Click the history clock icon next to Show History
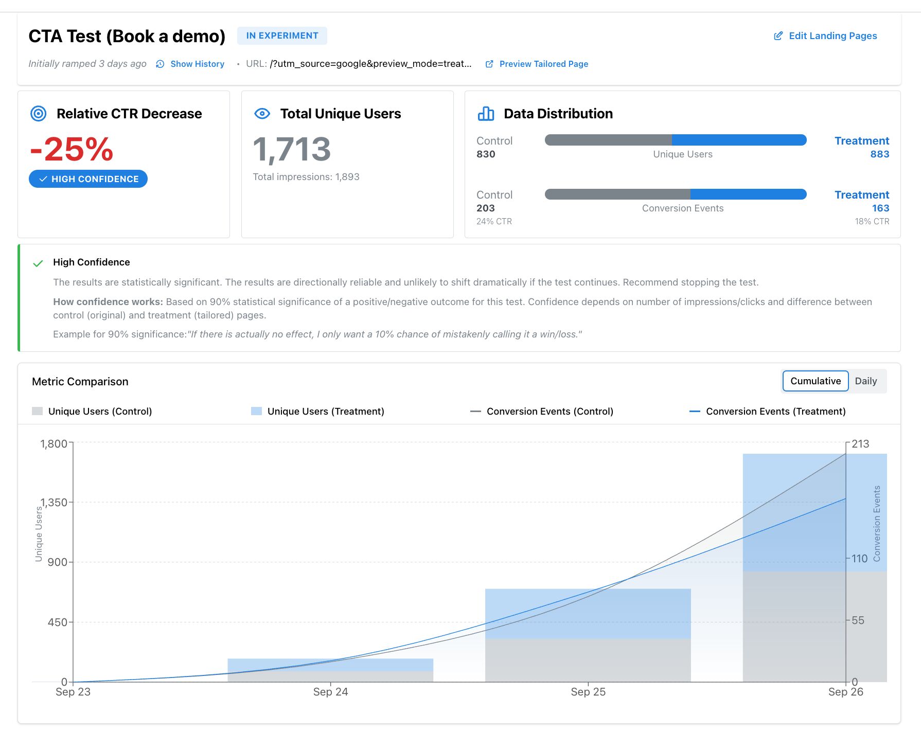921x748 pixels. [160, 64]
